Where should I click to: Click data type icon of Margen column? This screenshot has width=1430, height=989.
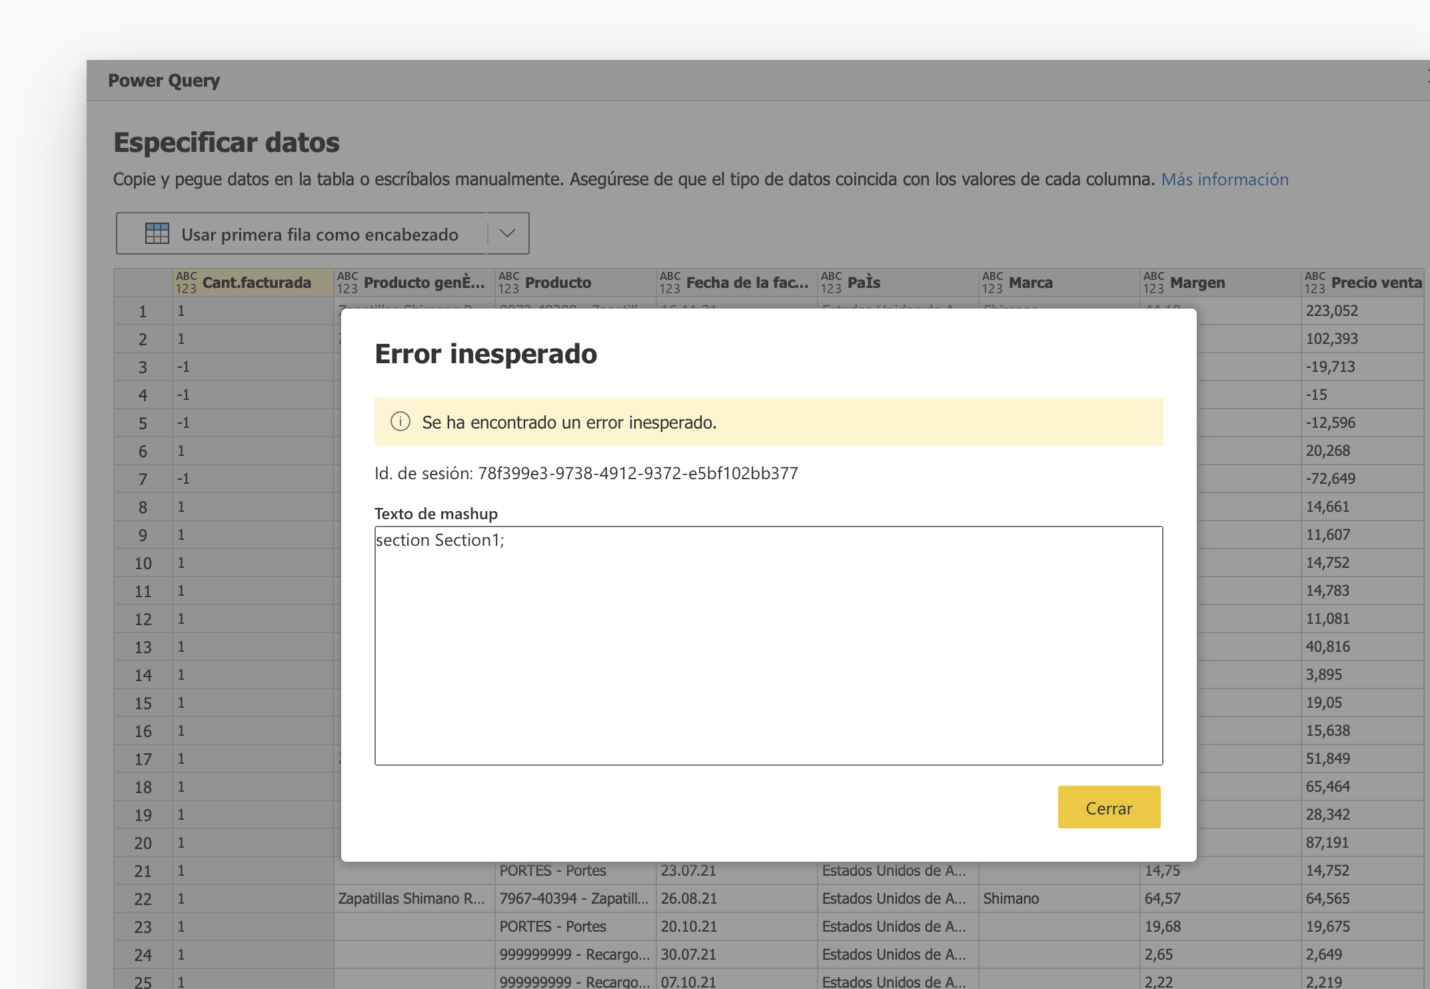[x=1153, y=283]
